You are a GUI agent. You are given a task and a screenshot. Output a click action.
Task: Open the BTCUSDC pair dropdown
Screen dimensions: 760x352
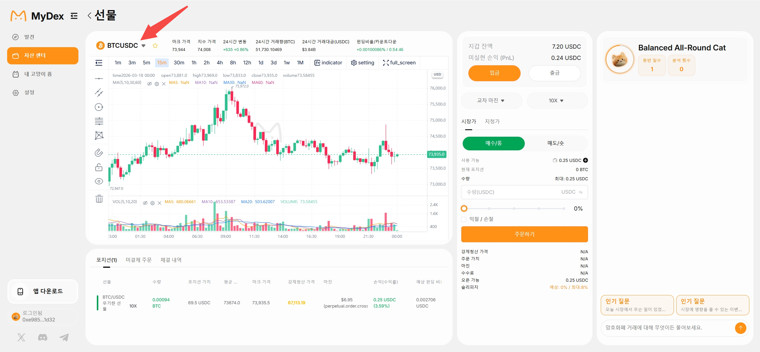pyautogui.click(x=143, y=46)
